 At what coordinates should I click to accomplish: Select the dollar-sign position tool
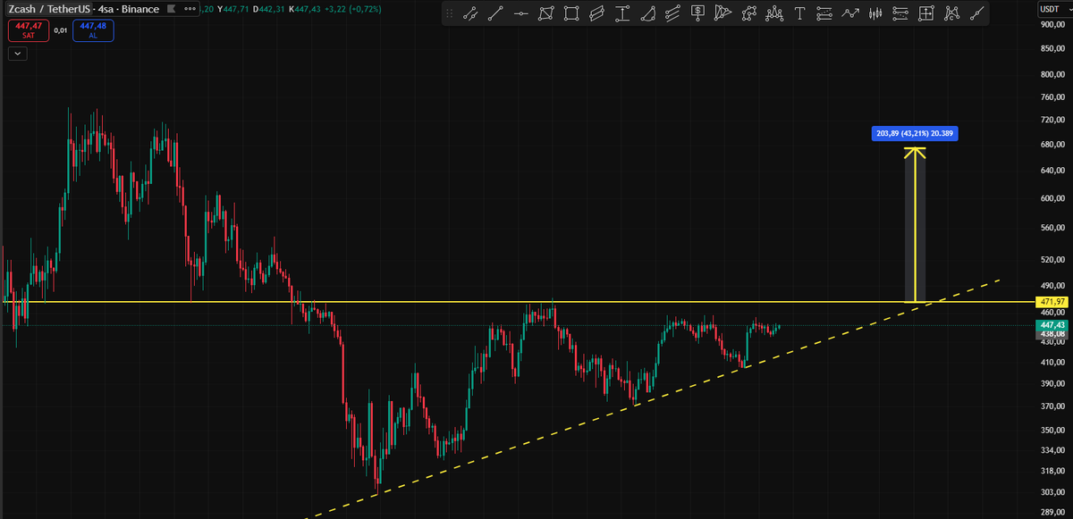(x=697, y=13)
